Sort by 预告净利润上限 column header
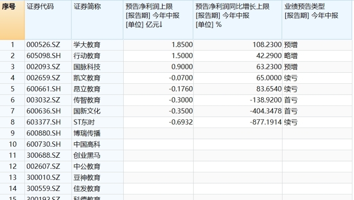Screen dimensions: 354x200 pos(158,20)
